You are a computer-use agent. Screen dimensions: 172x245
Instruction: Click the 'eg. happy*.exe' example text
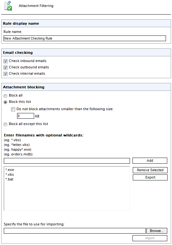point(17,149)
